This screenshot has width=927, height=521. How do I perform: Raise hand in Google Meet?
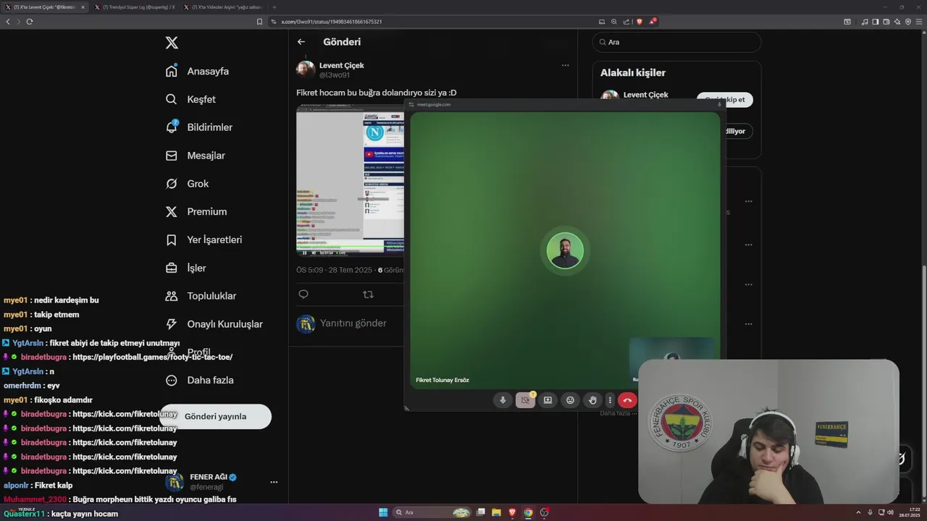592,400
